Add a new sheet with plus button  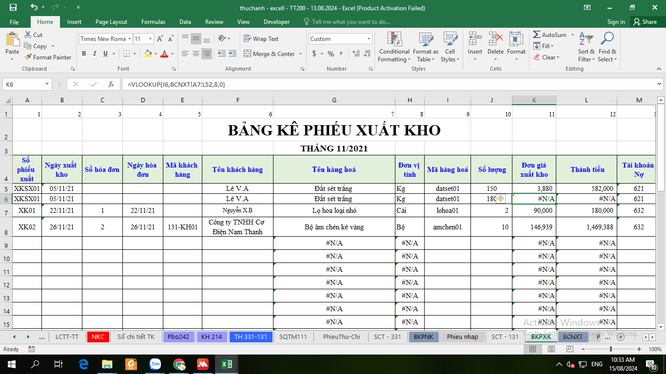tap(621, 337)
